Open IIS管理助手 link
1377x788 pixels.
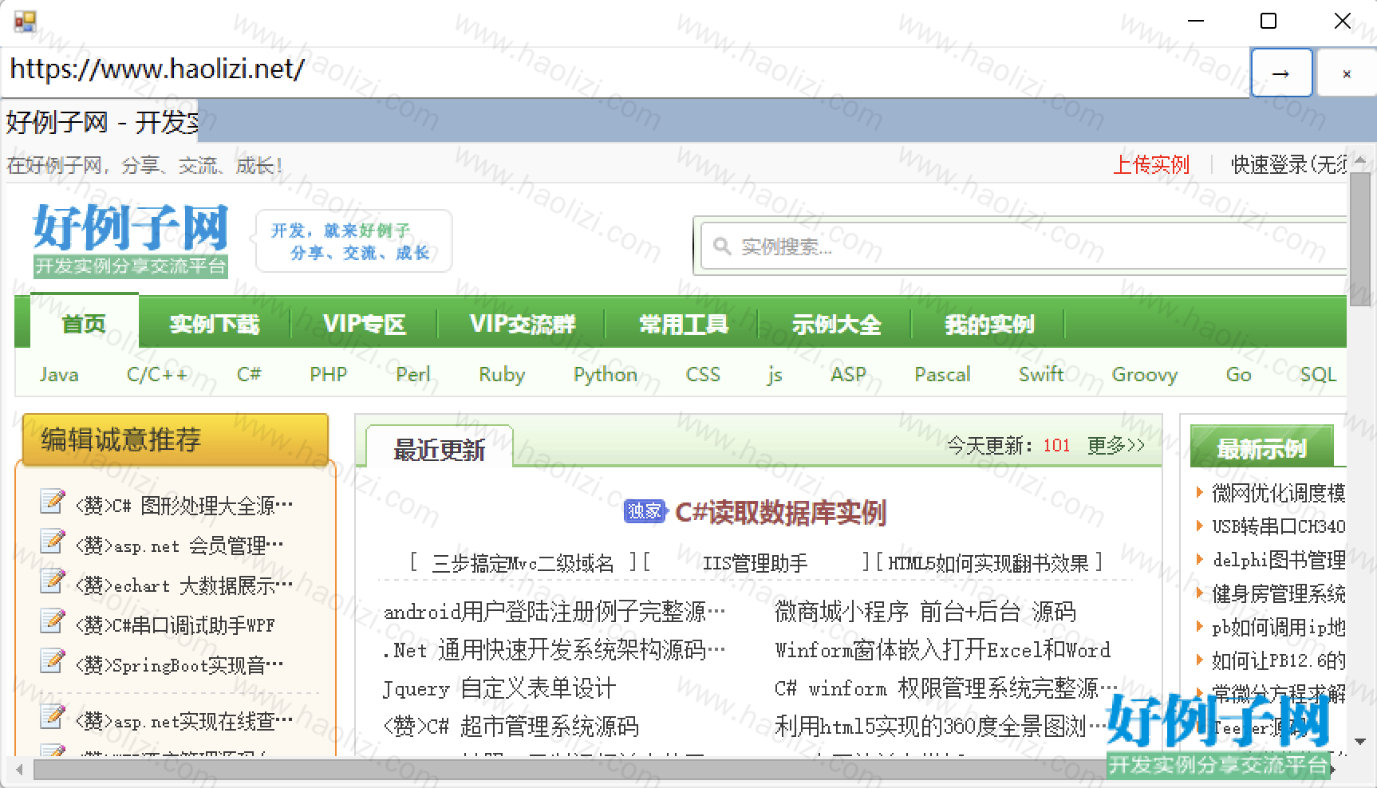755,563
